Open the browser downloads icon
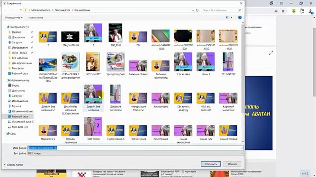 (311, 11)
